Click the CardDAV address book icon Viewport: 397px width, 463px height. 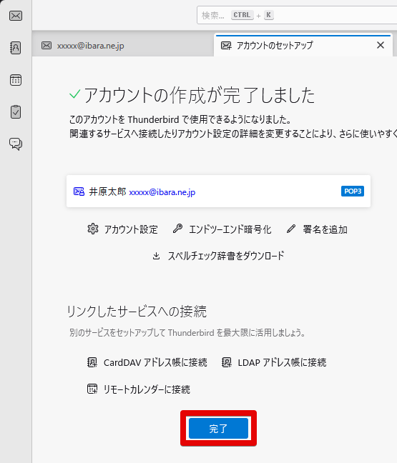92,362
